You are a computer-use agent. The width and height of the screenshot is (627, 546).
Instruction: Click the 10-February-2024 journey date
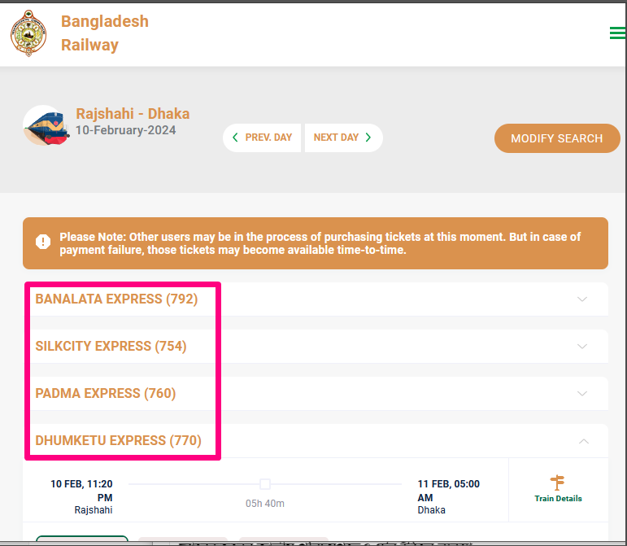[x=125, y=130]
